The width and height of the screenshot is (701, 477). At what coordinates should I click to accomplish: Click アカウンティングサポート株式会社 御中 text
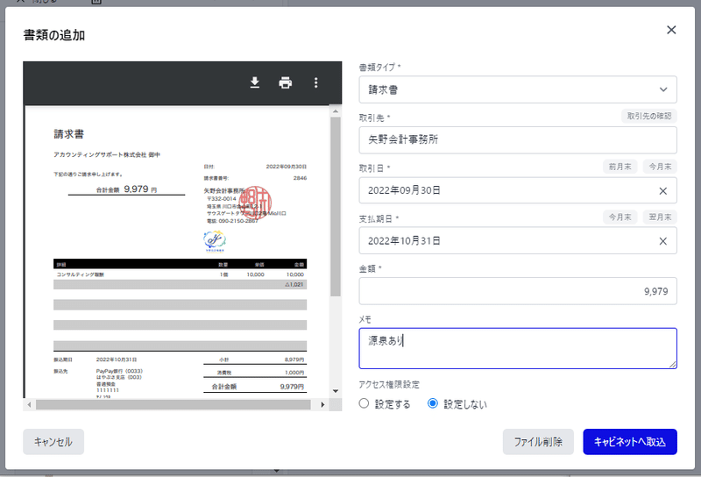tap(107, 155)
